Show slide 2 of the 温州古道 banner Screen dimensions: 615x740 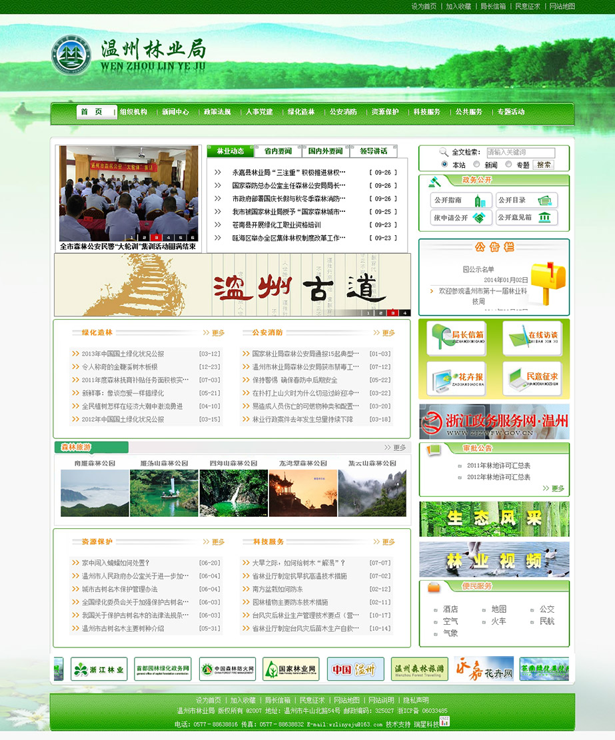pyautogui.click(x=380, y=313)
